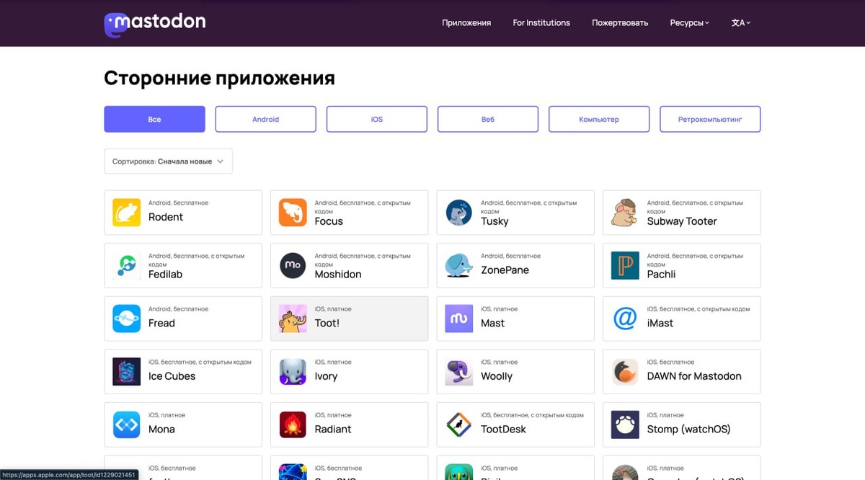Click the Ice Cubes app icon
This screenshot has height=480, width=865.
[127, 372]
